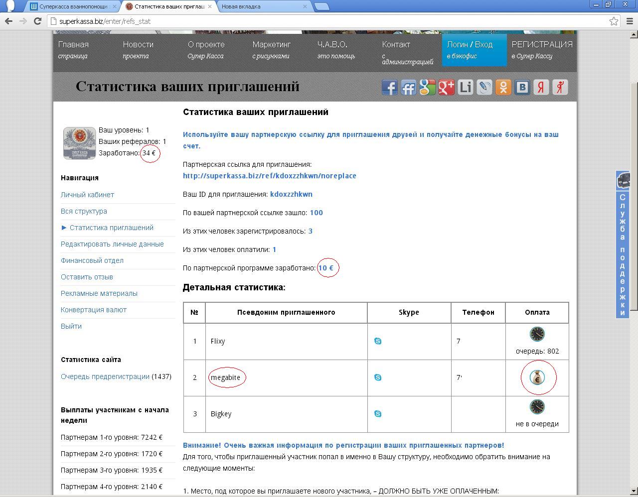The height and width of the screenshot is (497, 638).
Task: Share on VKontakte icon
Action: (522, 87)
